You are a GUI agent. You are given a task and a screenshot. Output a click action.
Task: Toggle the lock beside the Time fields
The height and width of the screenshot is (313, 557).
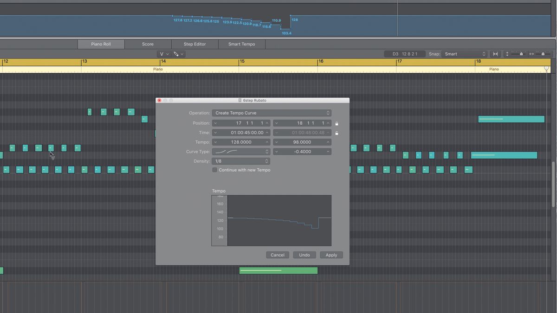(336, 133)
